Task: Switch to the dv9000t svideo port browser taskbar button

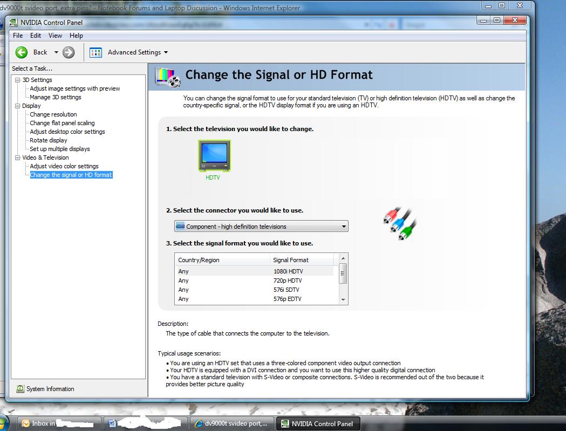Action: point(232,423)
